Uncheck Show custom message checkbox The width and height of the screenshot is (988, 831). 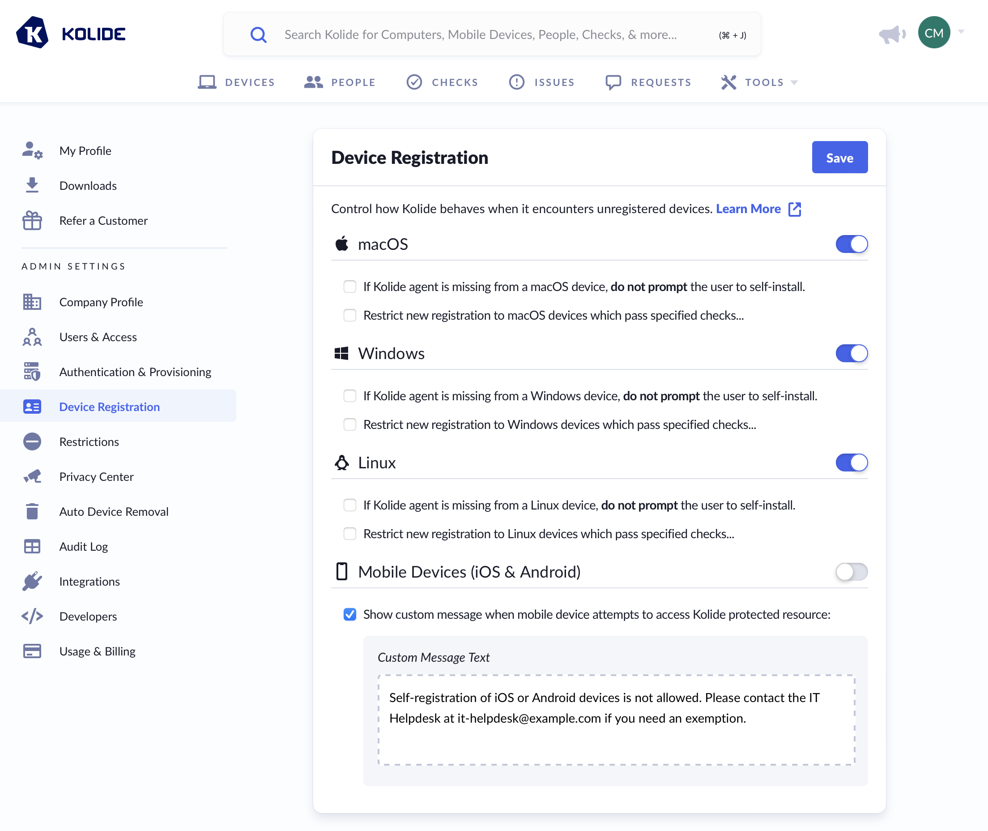[x=350, y=614]
